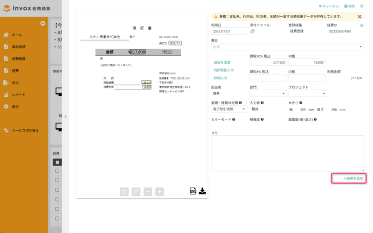Click the メモ text area
The image size is (373, 233).
tap(287, 153)
